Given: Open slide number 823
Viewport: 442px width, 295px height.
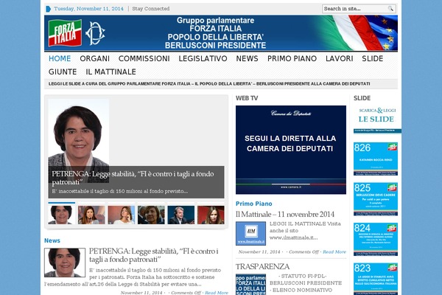Looking at the screenshot, I should point(376,279).
